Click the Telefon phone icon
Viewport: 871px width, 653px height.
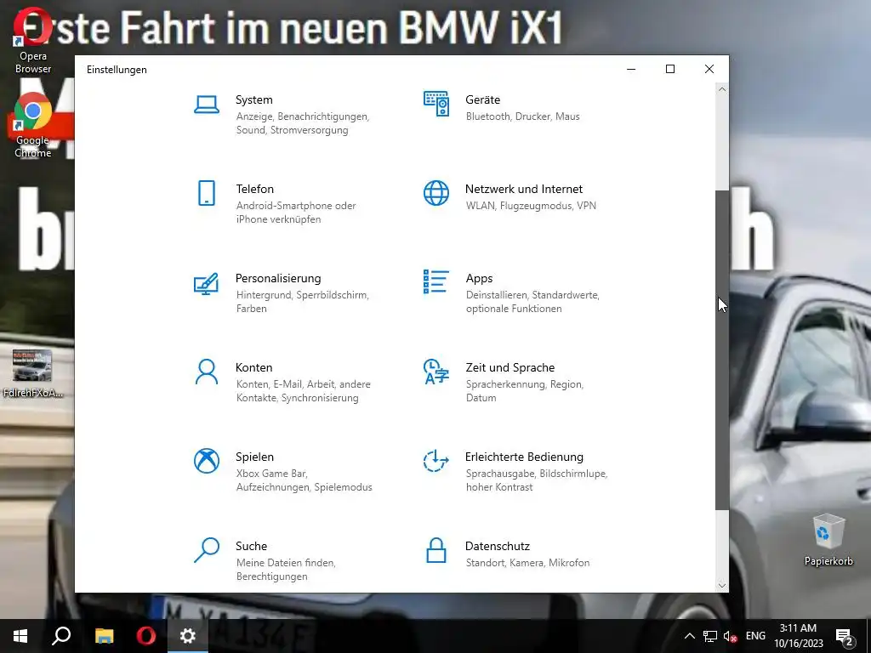pyautogui.click(x=206, y=193)
